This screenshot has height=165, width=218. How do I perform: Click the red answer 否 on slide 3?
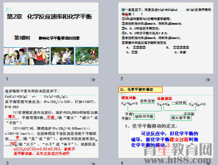point(17,138)
